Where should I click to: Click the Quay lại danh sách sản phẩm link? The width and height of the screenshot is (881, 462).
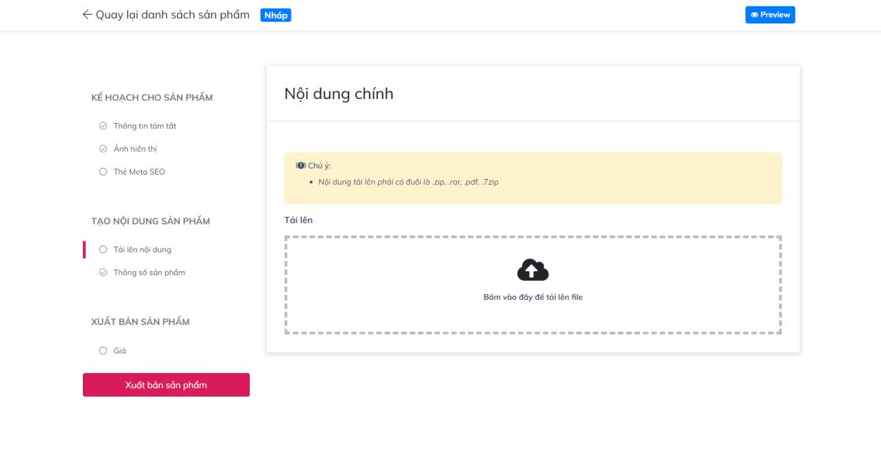pyautogui.click(x=170, y=14)
